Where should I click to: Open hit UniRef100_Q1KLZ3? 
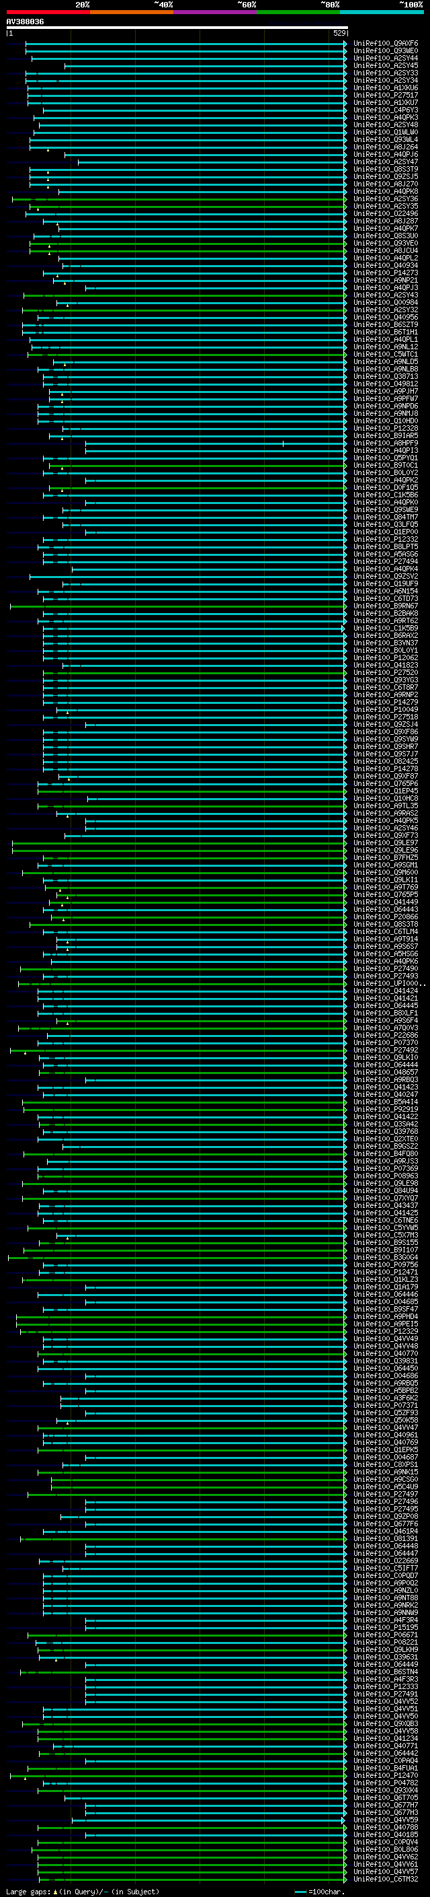(386, 1279)
